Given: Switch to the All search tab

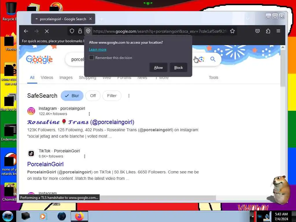Looking at the screenshot, I should [32, 77].
